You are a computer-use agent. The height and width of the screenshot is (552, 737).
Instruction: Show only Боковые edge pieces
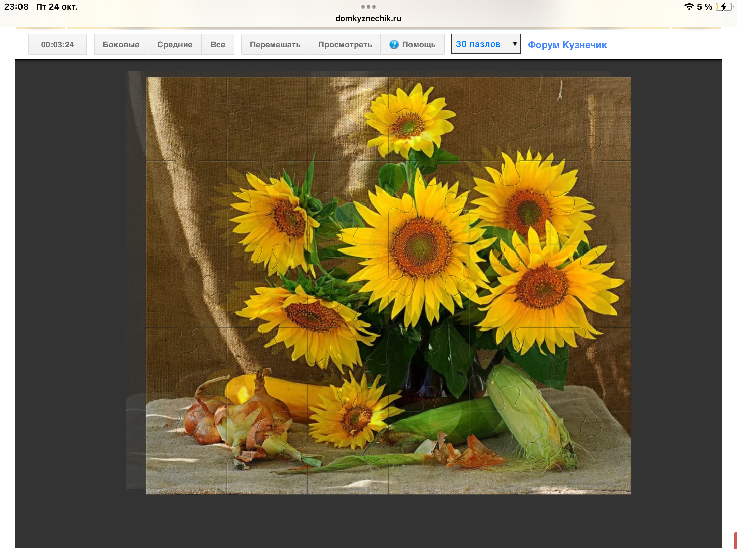(x=121, y=44)
